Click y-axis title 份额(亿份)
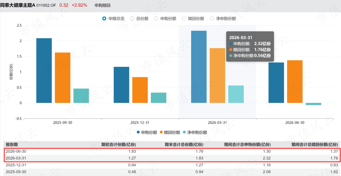 (11, 72)
